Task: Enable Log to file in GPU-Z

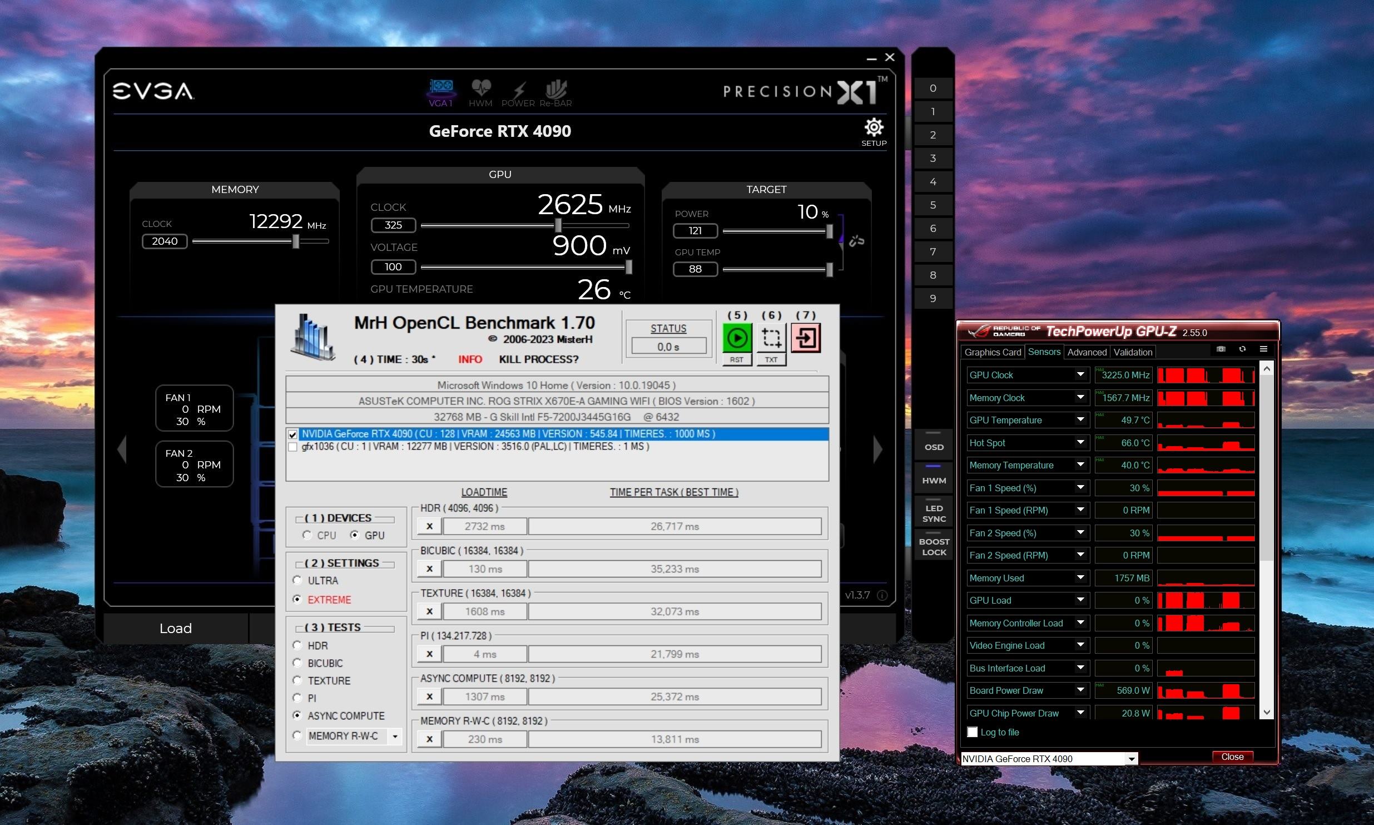Action: (x=973, y=732)
